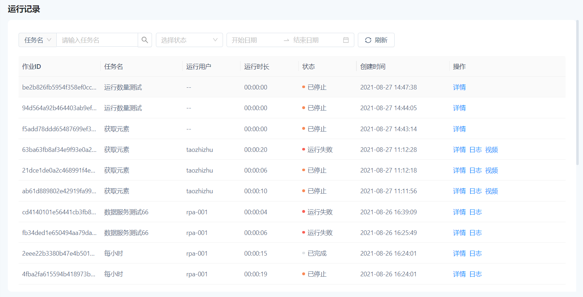The image size is (583, 297).
Task: Click the search magnifier icon
Action: pyautogui.click(x=145, y=40)
